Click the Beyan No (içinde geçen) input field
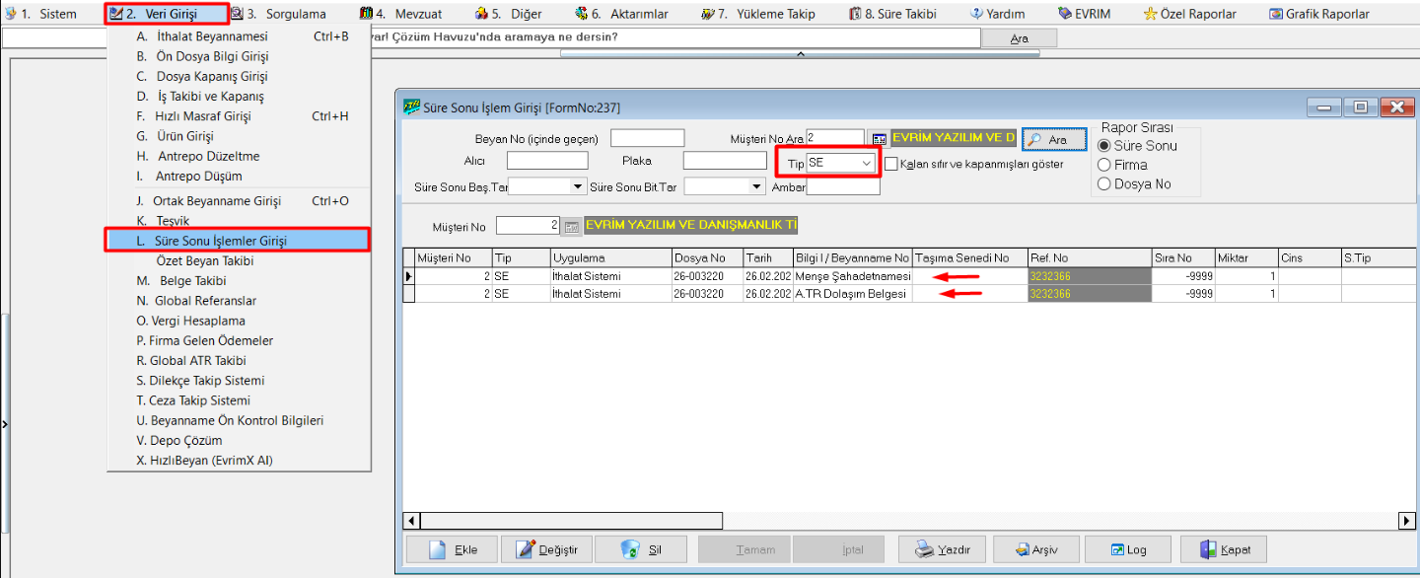Screen dimensions: 1420x578 (647, 138)
